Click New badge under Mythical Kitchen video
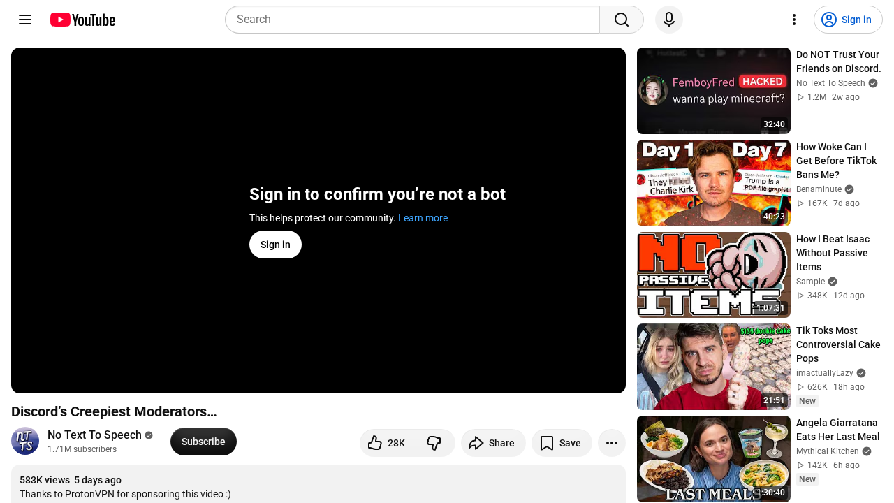 click(x=807, y=479)
